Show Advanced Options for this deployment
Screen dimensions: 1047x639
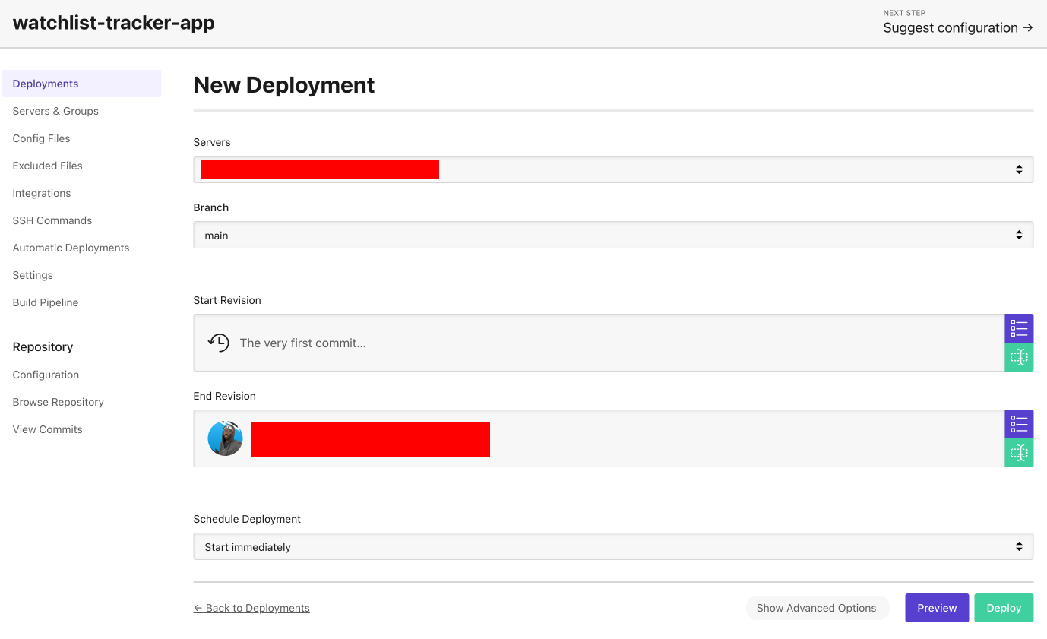[817, 608]
